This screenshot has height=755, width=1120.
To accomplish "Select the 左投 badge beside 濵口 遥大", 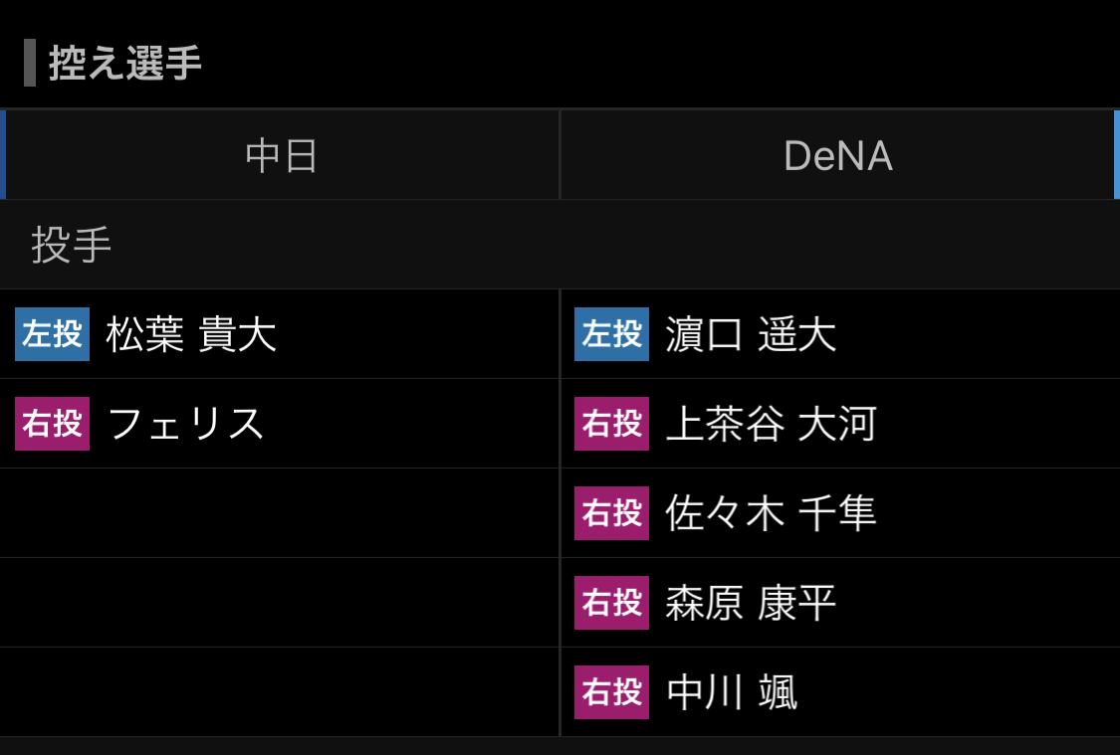I will tap(611, 334).
